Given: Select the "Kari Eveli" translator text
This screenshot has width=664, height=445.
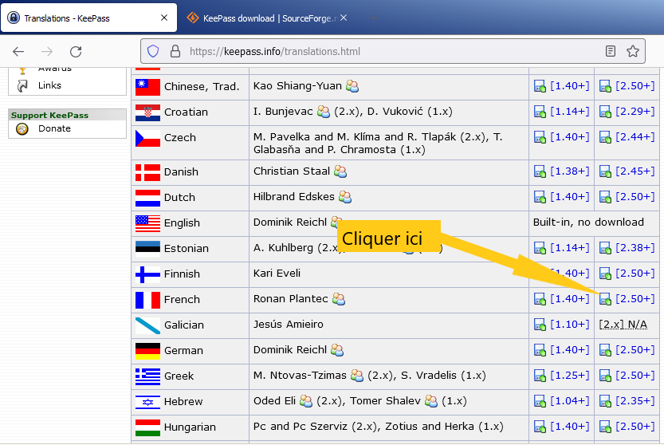Looking at the screenshot, I should point(277,274).
